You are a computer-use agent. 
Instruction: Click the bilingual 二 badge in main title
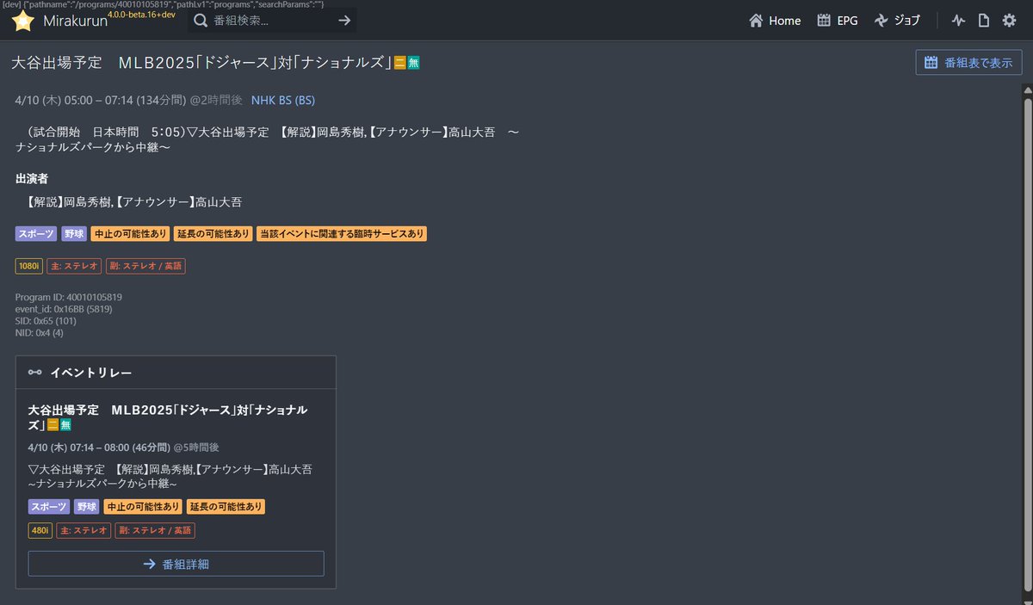(400, 63)
